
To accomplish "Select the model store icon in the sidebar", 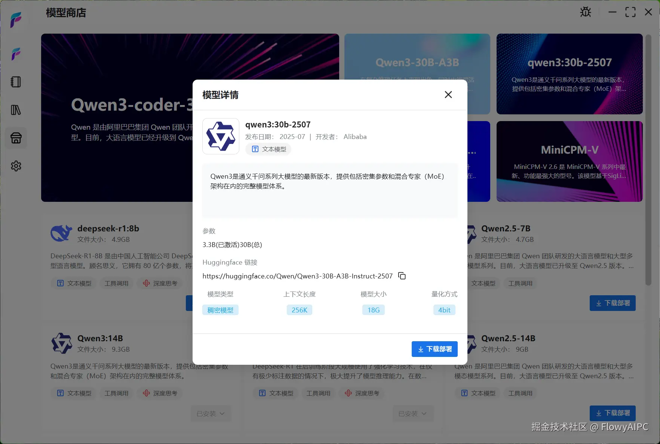I will point(16,138).
